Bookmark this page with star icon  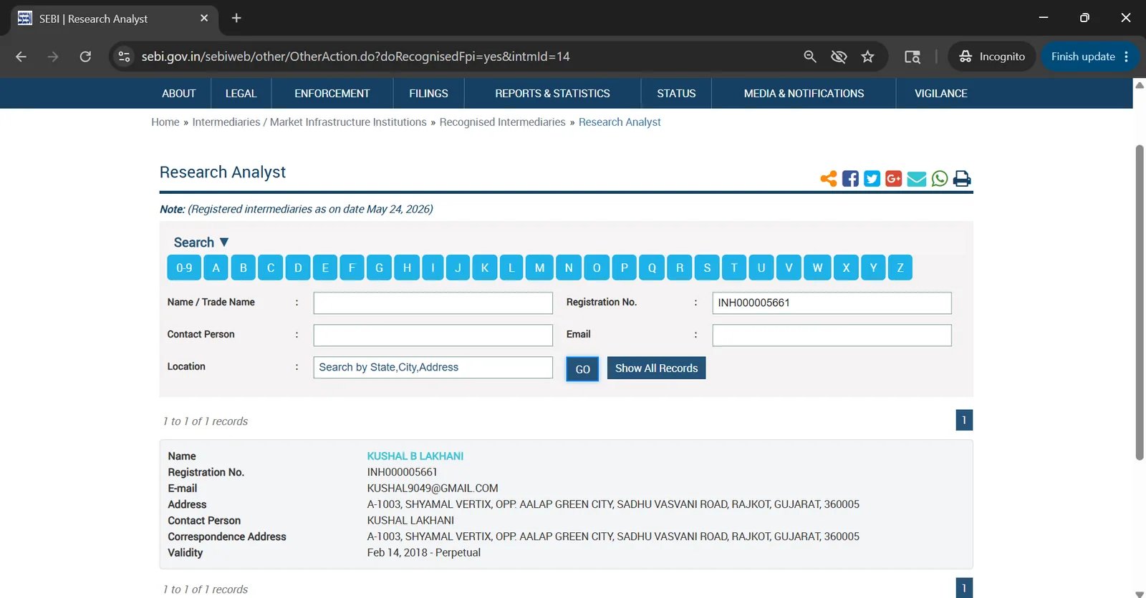(868, 57)
